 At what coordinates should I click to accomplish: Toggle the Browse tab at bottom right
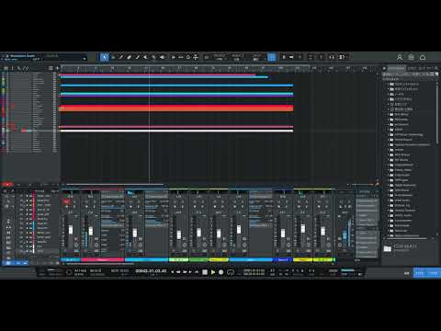point(433,273)
